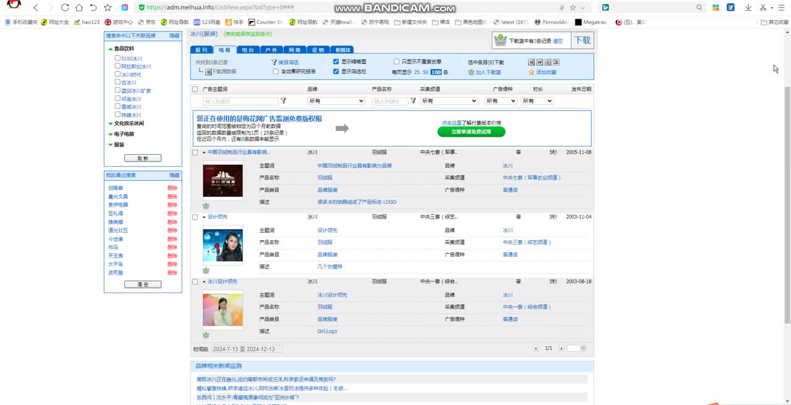Click funnel icon next to ad keyword input
Screen dimensions: 791x405
click(284, 101)
